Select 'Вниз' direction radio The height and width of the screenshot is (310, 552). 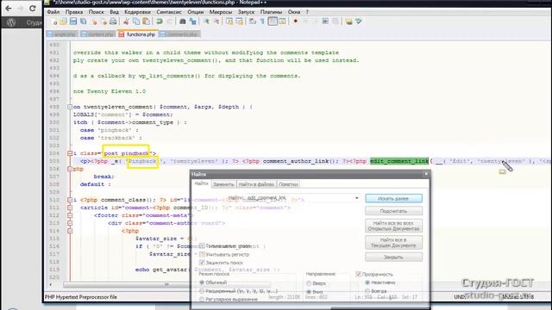[309, 292]
